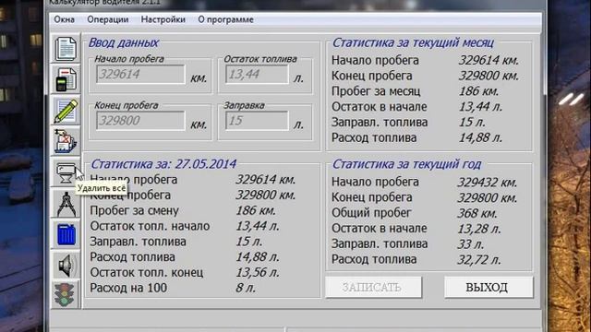Click the ЗАПИСАТЬ button

(x=373, y=287)
